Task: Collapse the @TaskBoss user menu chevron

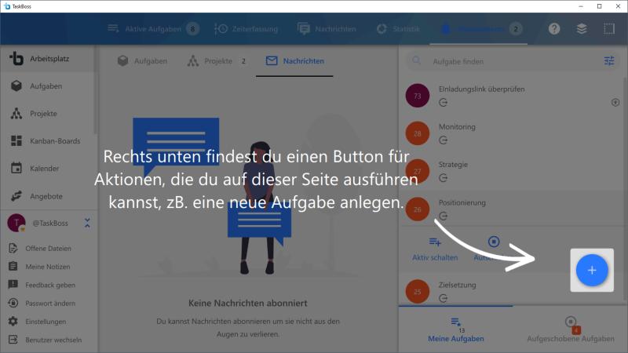Action: (x=87, y=223)
